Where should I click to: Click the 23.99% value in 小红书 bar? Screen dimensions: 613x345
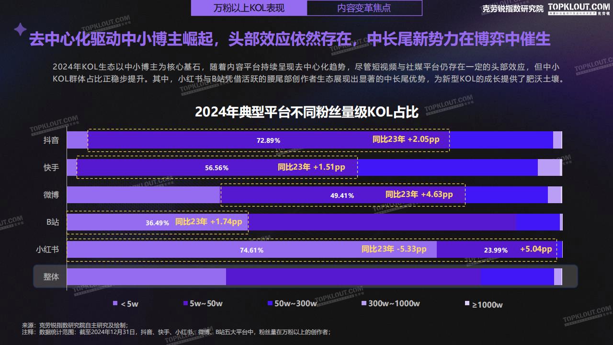496,250
